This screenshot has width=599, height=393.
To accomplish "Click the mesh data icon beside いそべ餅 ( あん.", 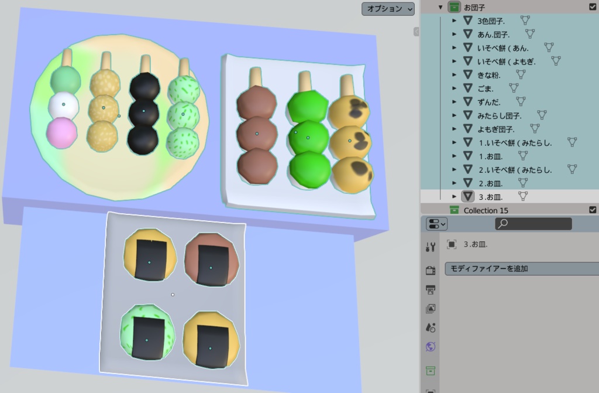I will point(549,47).
